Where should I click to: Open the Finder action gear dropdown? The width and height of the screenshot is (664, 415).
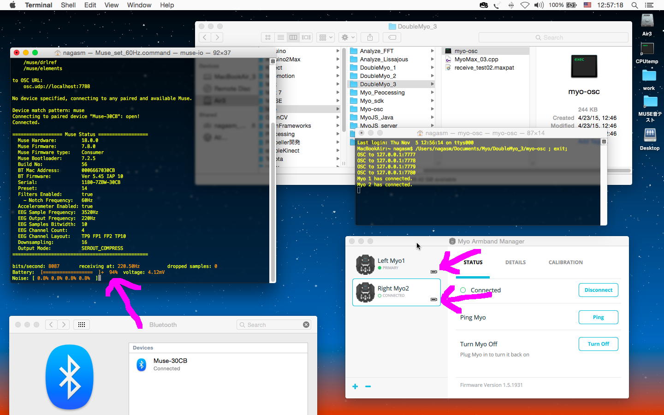coord(348,37)
